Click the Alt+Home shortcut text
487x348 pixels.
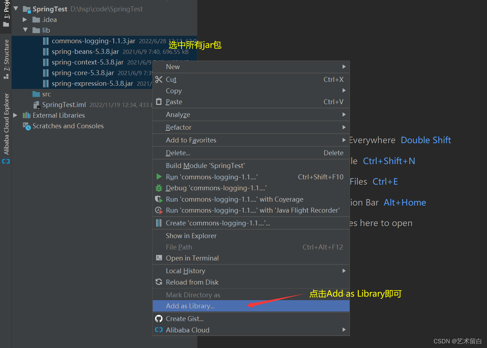pyautogui.click(x=405, y=203)
